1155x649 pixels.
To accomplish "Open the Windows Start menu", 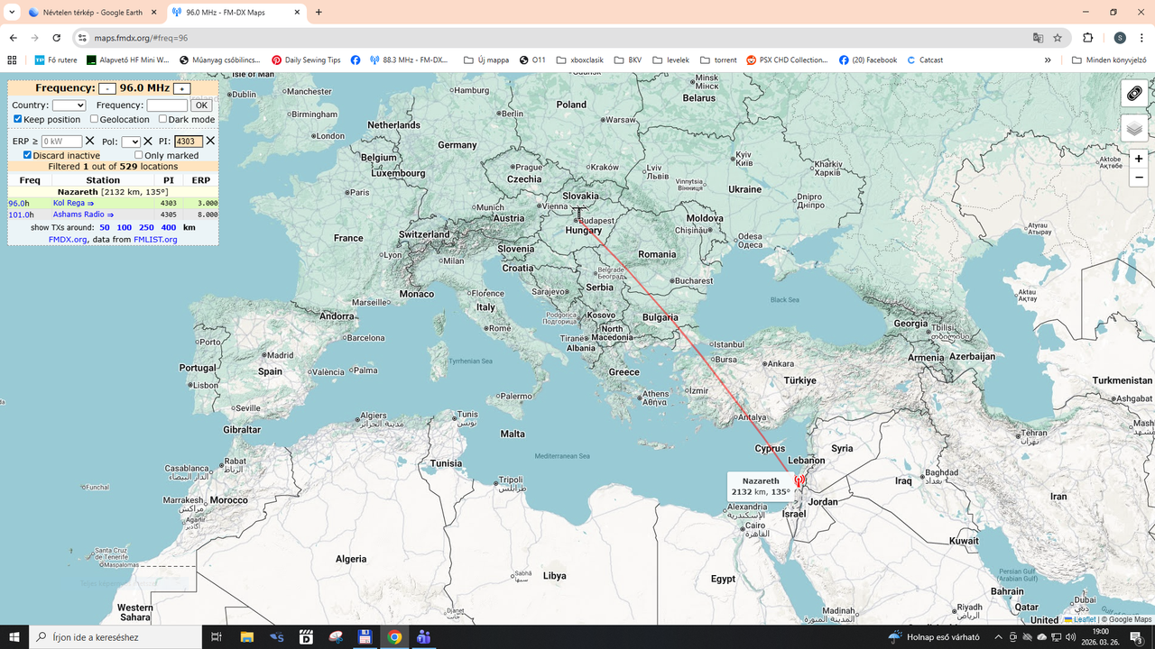I will [14, 636].
